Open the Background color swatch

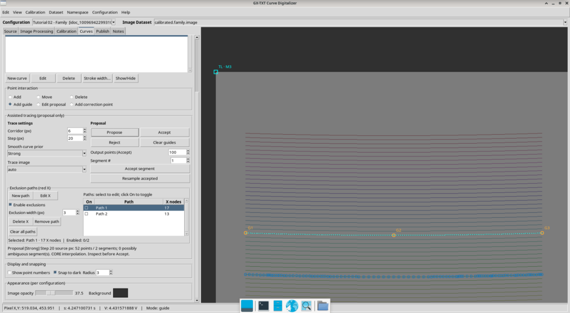120,293
